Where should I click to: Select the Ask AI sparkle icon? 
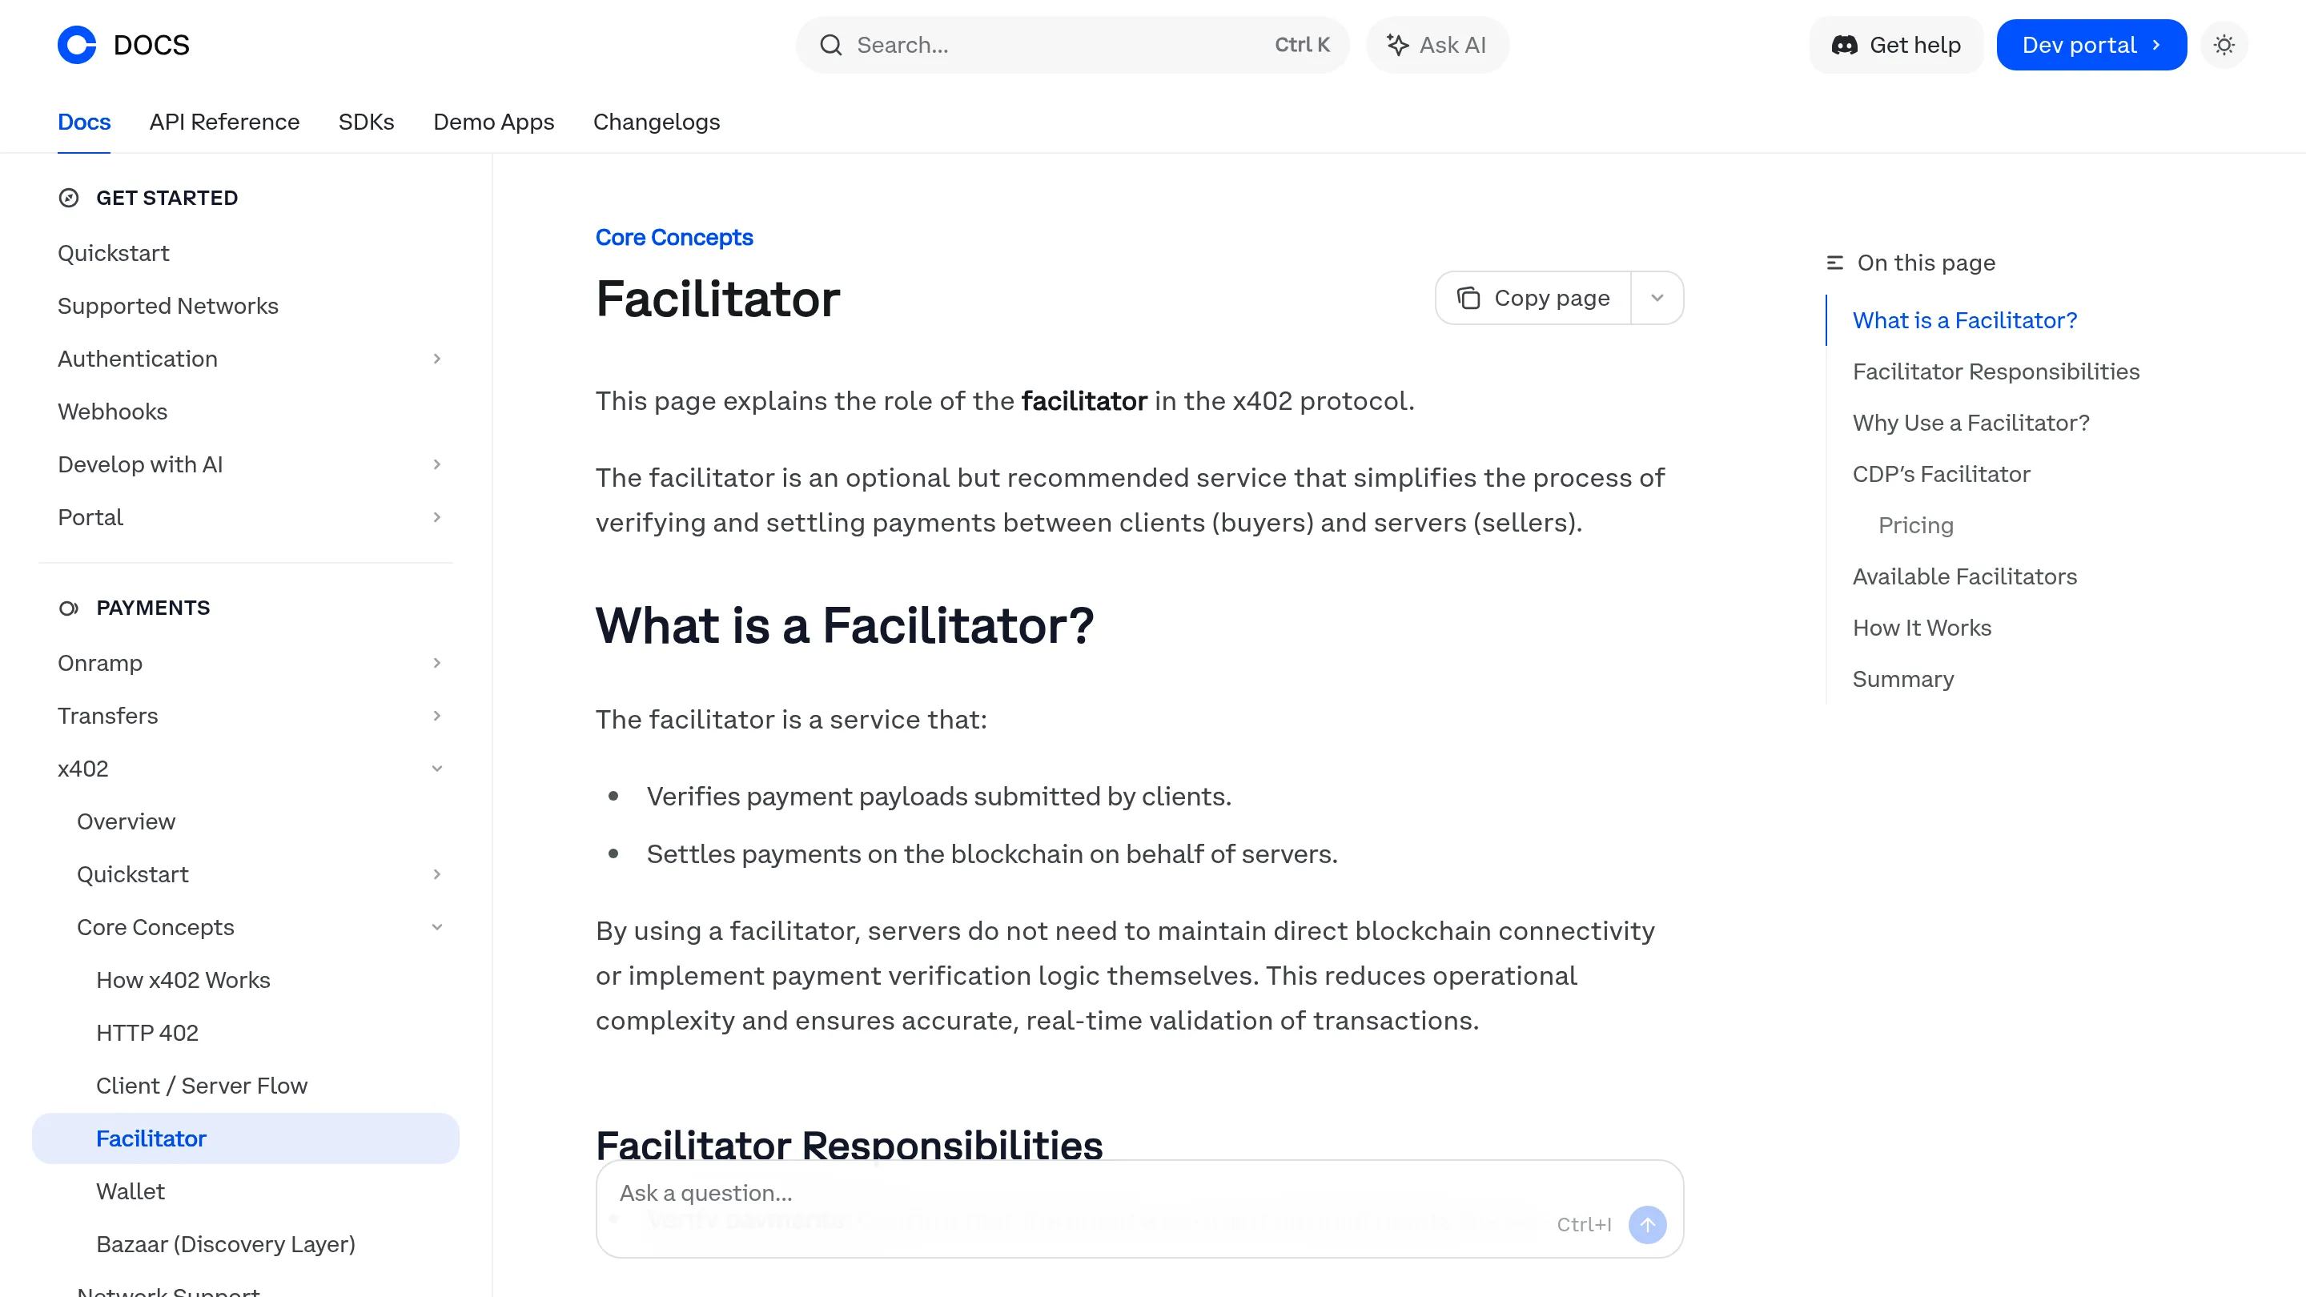[x=1397, y=44]
